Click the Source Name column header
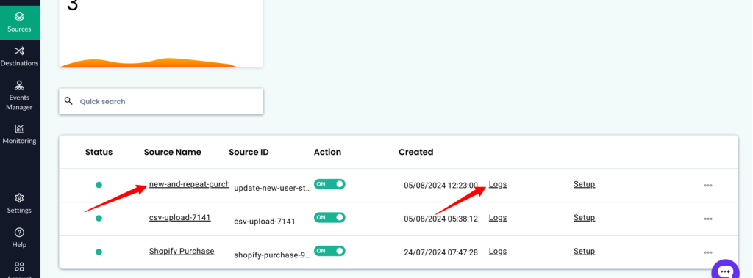This screenshot has width=753, height=278. click(172, 152)
